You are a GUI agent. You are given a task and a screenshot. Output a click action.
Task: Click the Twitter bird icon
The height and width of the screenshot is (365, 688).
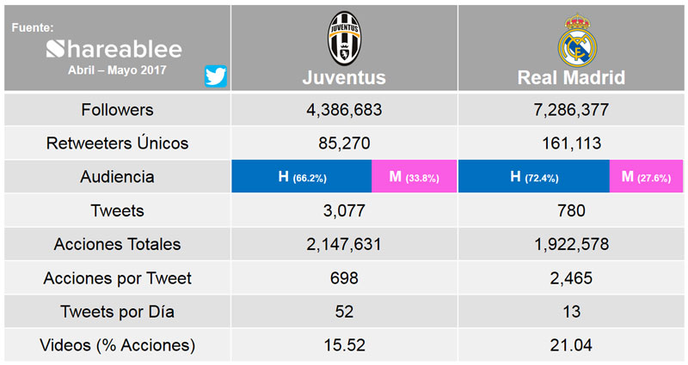coord(216,76)
